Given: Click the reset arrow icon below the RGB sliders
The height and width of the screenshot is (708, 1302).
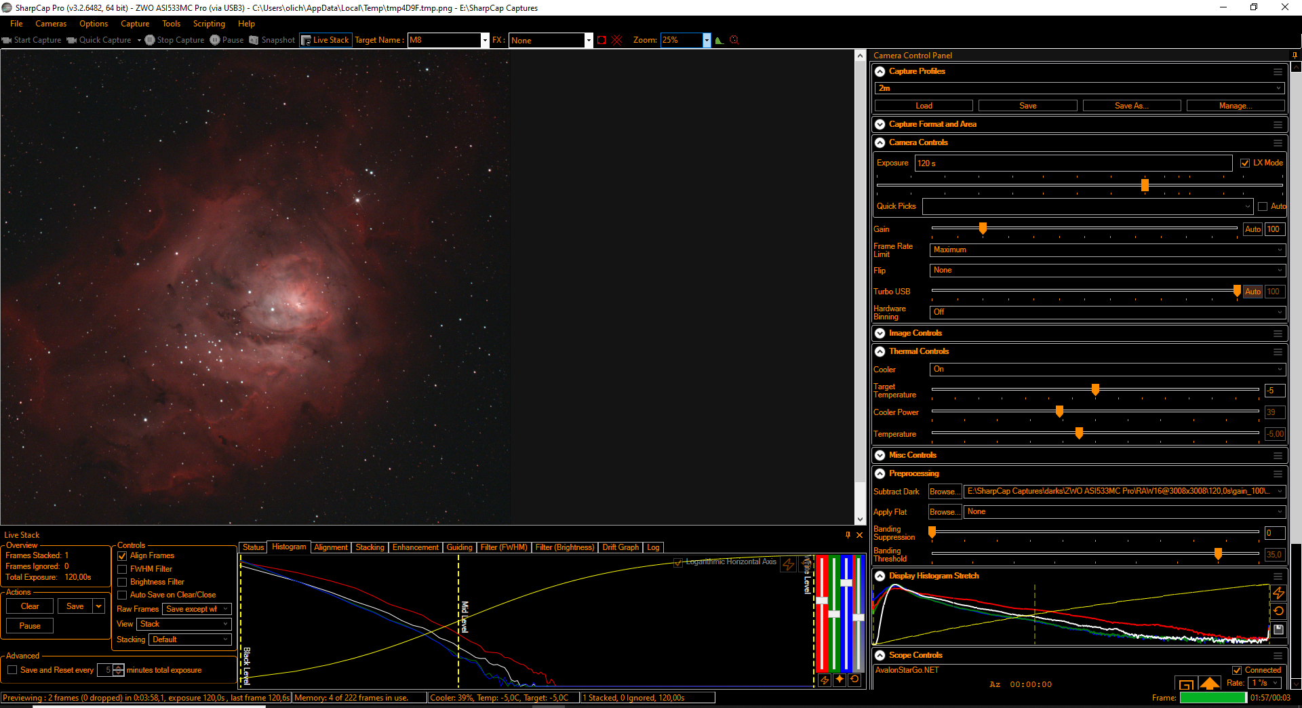Looking at the screenshot, I should (854, 680).
